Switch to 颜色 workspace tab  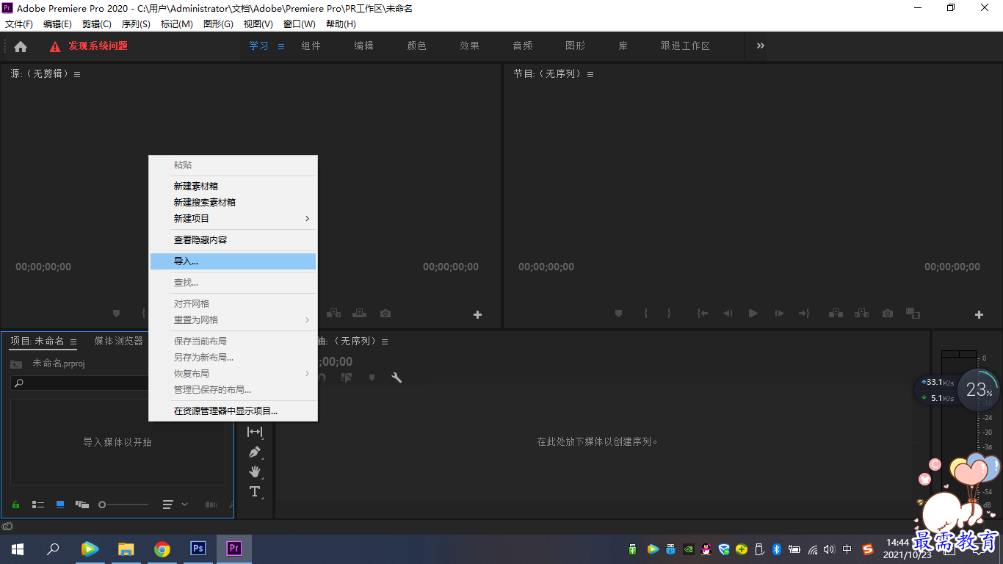pyautogui.click(x=417, y=46)
